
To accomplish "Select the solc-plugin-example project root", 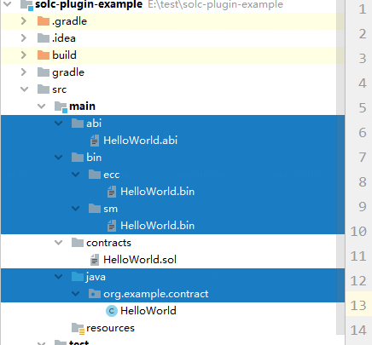I will (89, 4).
